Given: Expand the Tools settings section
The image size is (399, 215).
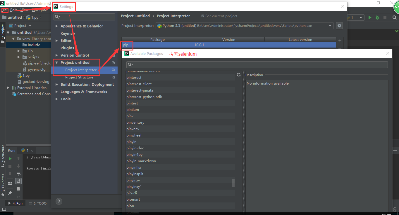Looking at the screenshot, I should click(57, 99).
